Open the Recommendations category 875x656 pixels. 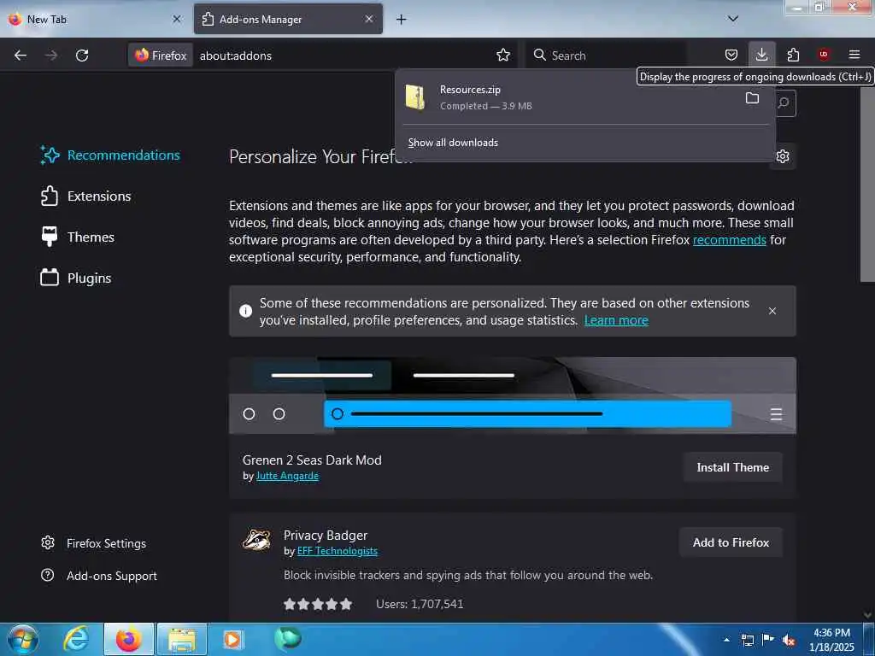point(110,155)
